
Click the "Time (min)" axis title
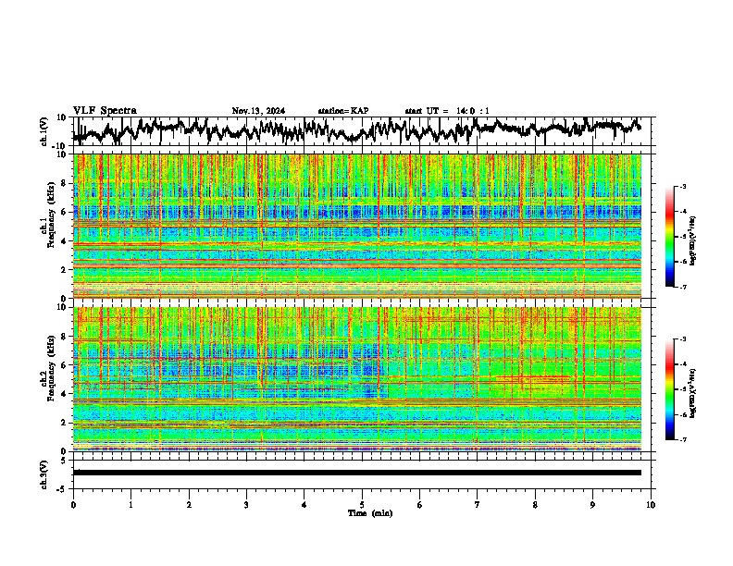370,513
